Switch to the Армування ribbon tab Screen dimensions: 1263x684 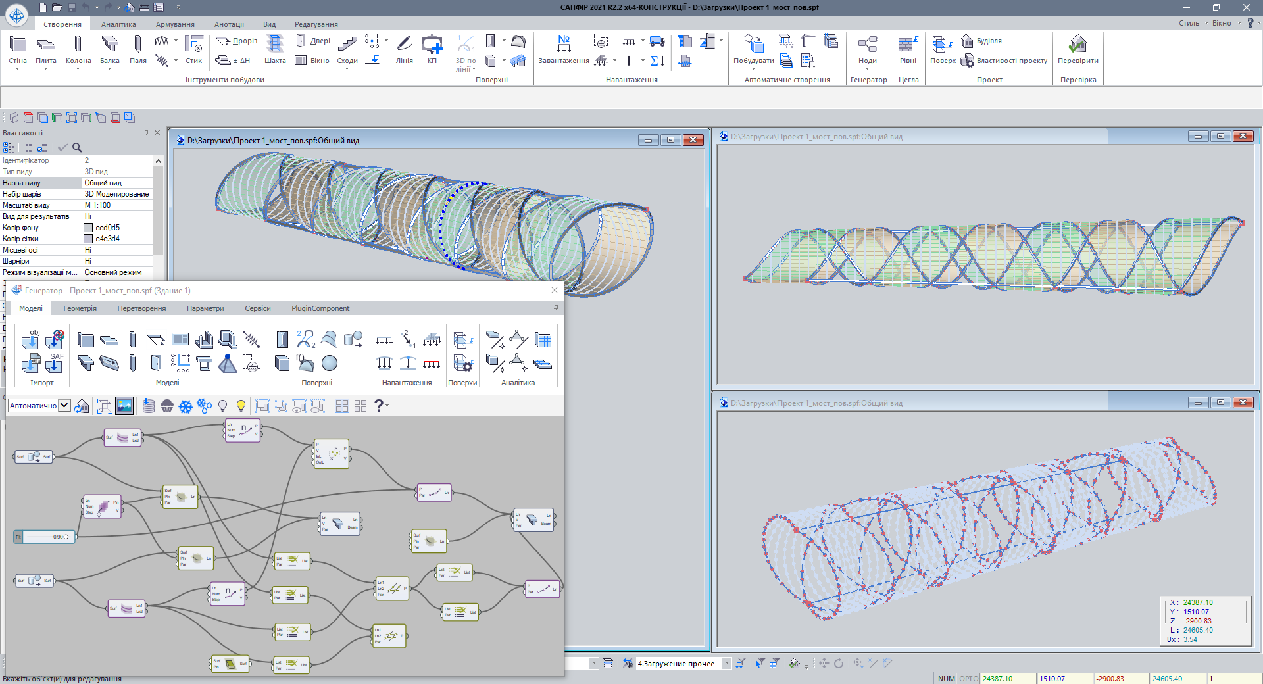click(x=175, y=24)
